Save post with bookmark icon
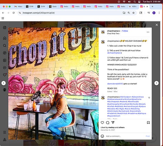Screen dimensions: 163x146 pos(148,123)
